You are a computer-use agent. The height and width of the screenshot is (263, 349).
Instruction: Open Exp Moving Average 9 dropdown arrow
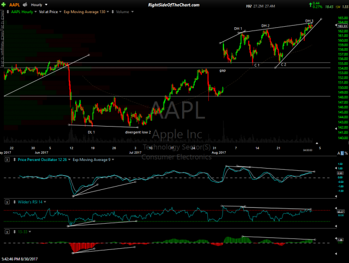(x=113, y=160)
